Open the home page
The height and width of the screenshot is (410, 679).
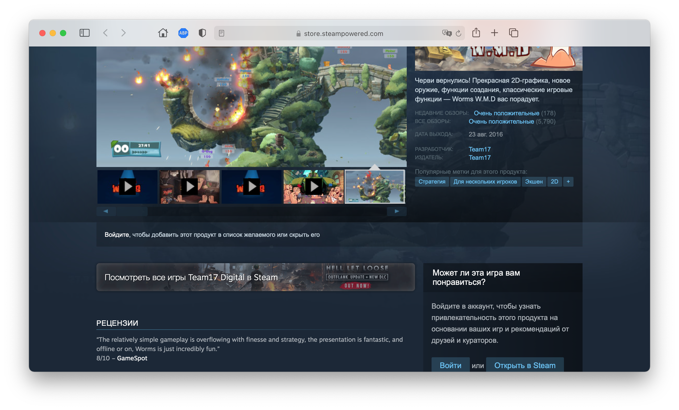tap(163, 33)
